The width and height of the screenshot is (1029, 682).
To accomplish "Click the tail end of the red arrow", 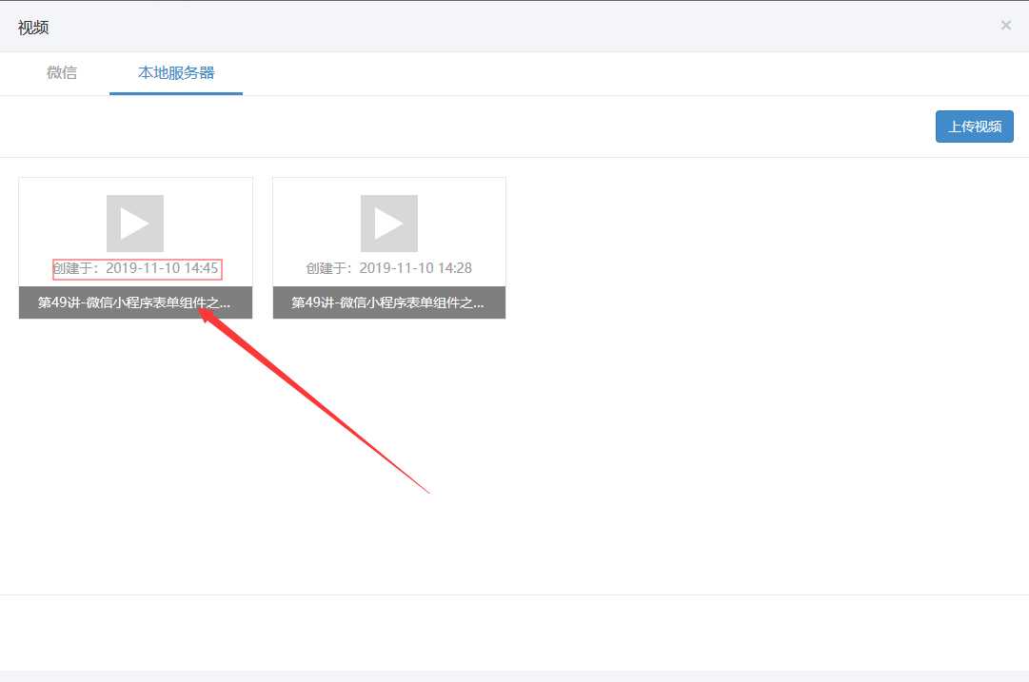I will (426, 491).
